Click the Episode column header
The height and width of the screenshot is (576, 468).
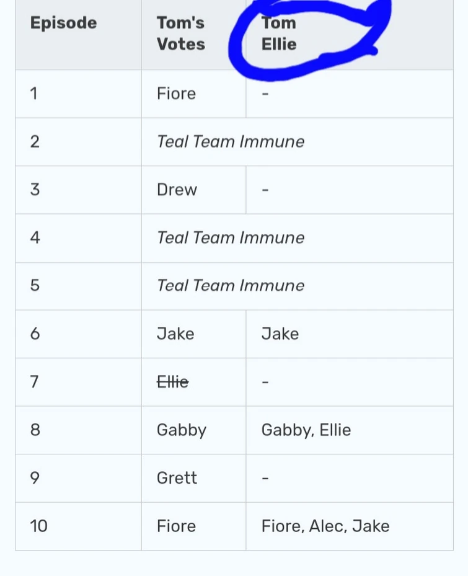tap(64, 23)
